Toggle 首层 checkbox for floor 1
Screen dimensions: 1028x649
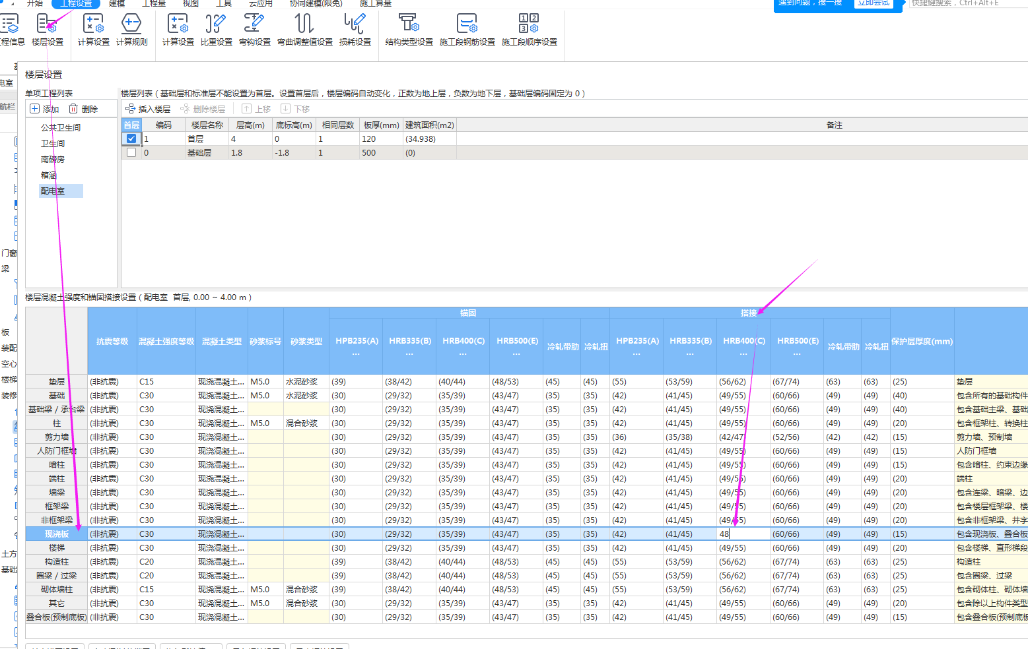pos(131,139)
